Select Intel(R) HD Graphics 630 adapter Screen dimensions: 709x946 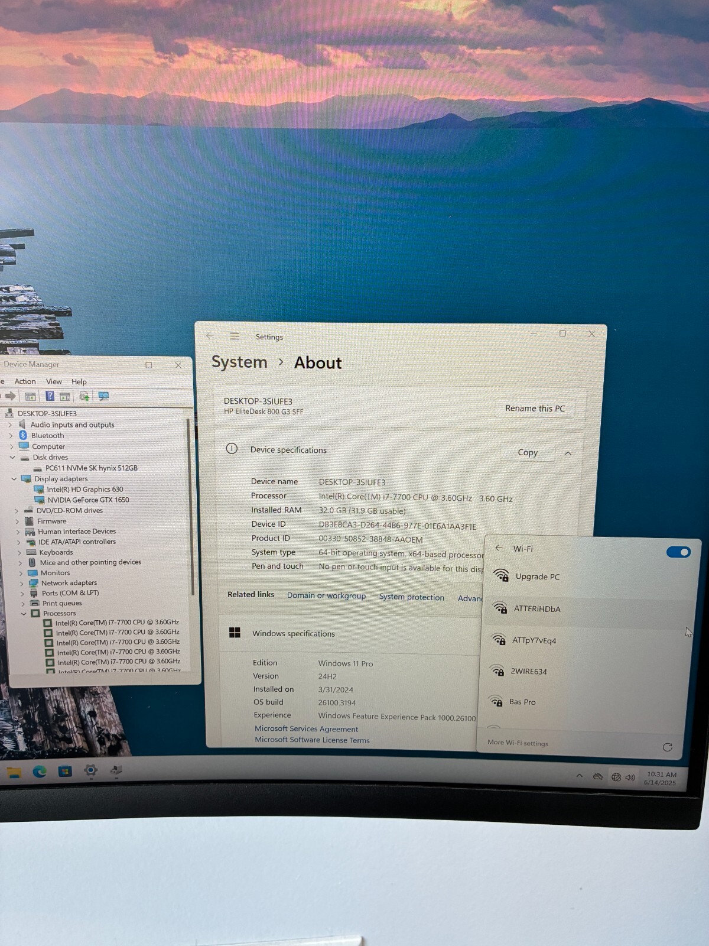[84, 489]
